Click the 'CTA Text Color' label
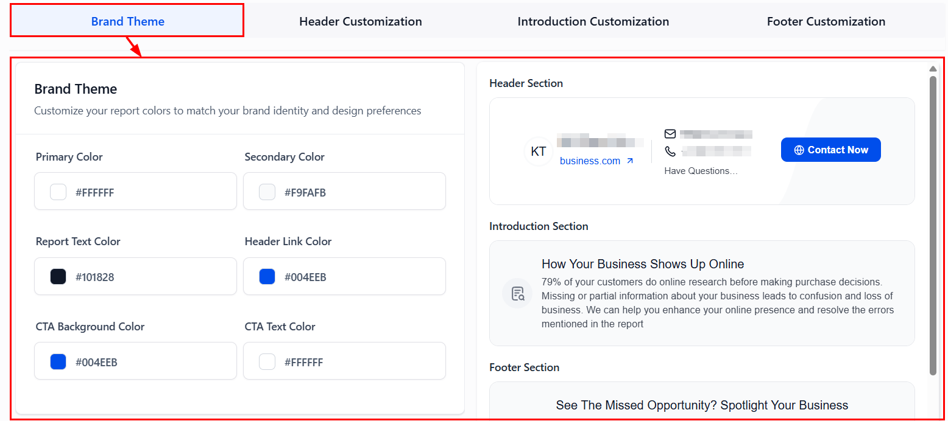The width and height of the screenshot is (948, 421). (280, 327)
